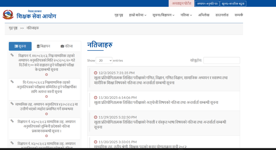The image size is (276, 150).
Task: Switch to the नतिजा sidebar tab
Action: pyautogui.click(x=67, y=46)
